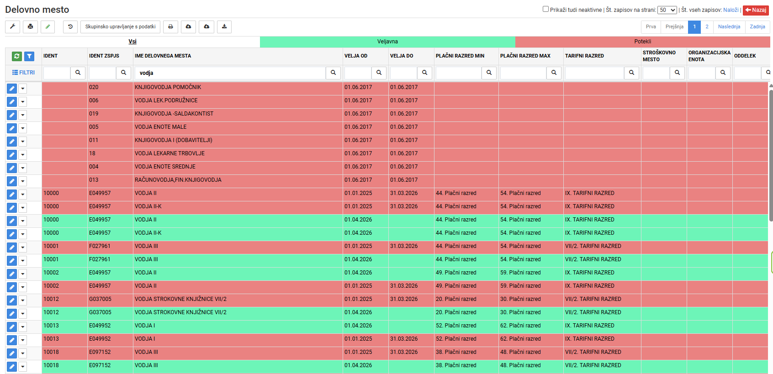Click search icon next to 'vodja' filter
The image size is (773, 374).
coord(334,73)
